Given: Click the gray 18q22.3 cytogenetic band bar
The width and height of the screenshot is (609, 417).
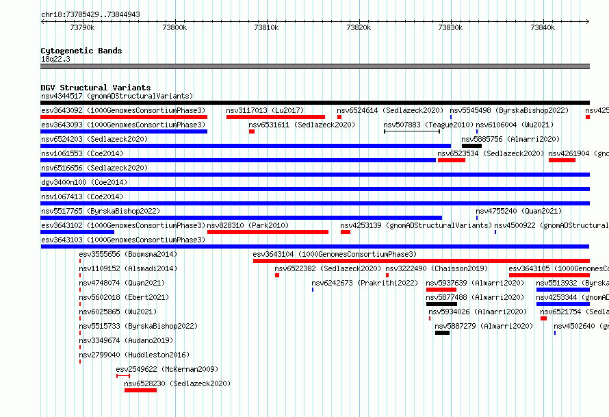Looking at the screenshot, I should pyautogui.click(x=315, y=66).
